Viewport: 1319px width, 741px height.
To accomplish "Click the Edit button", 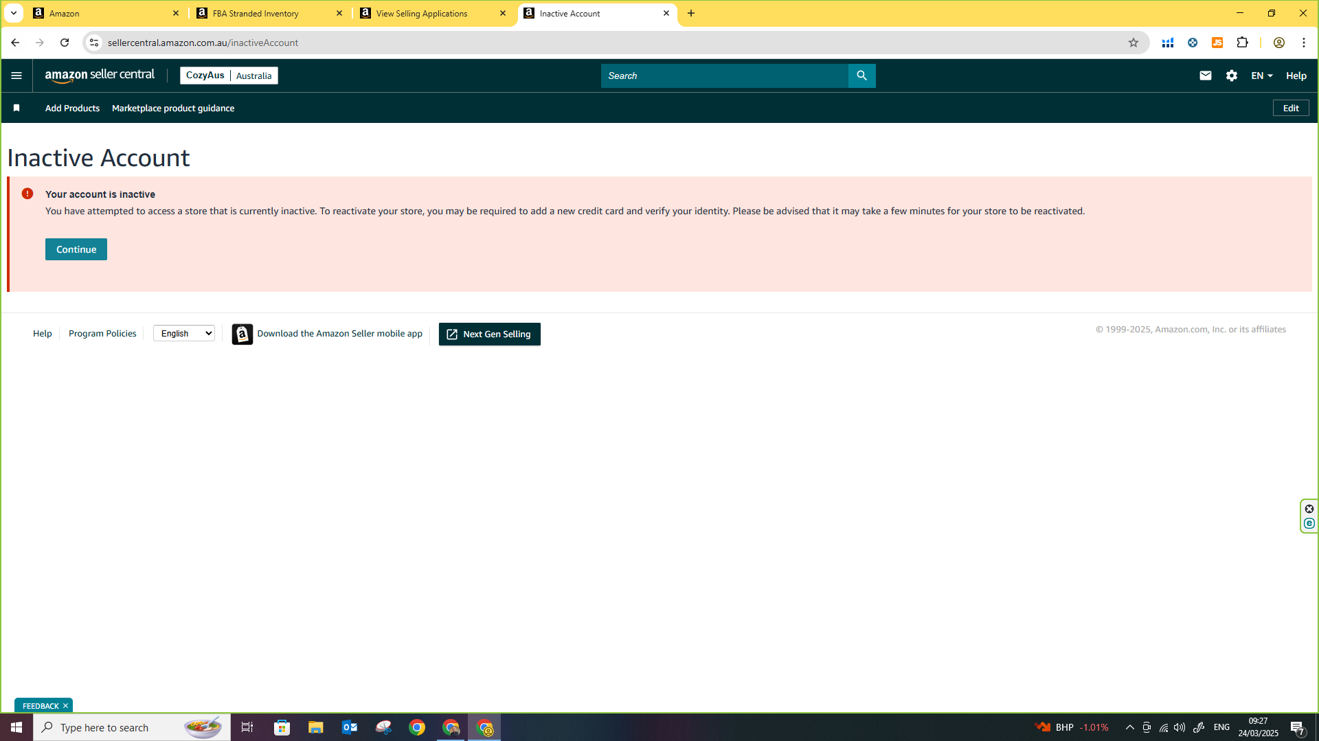I will tap(1291, 108).
